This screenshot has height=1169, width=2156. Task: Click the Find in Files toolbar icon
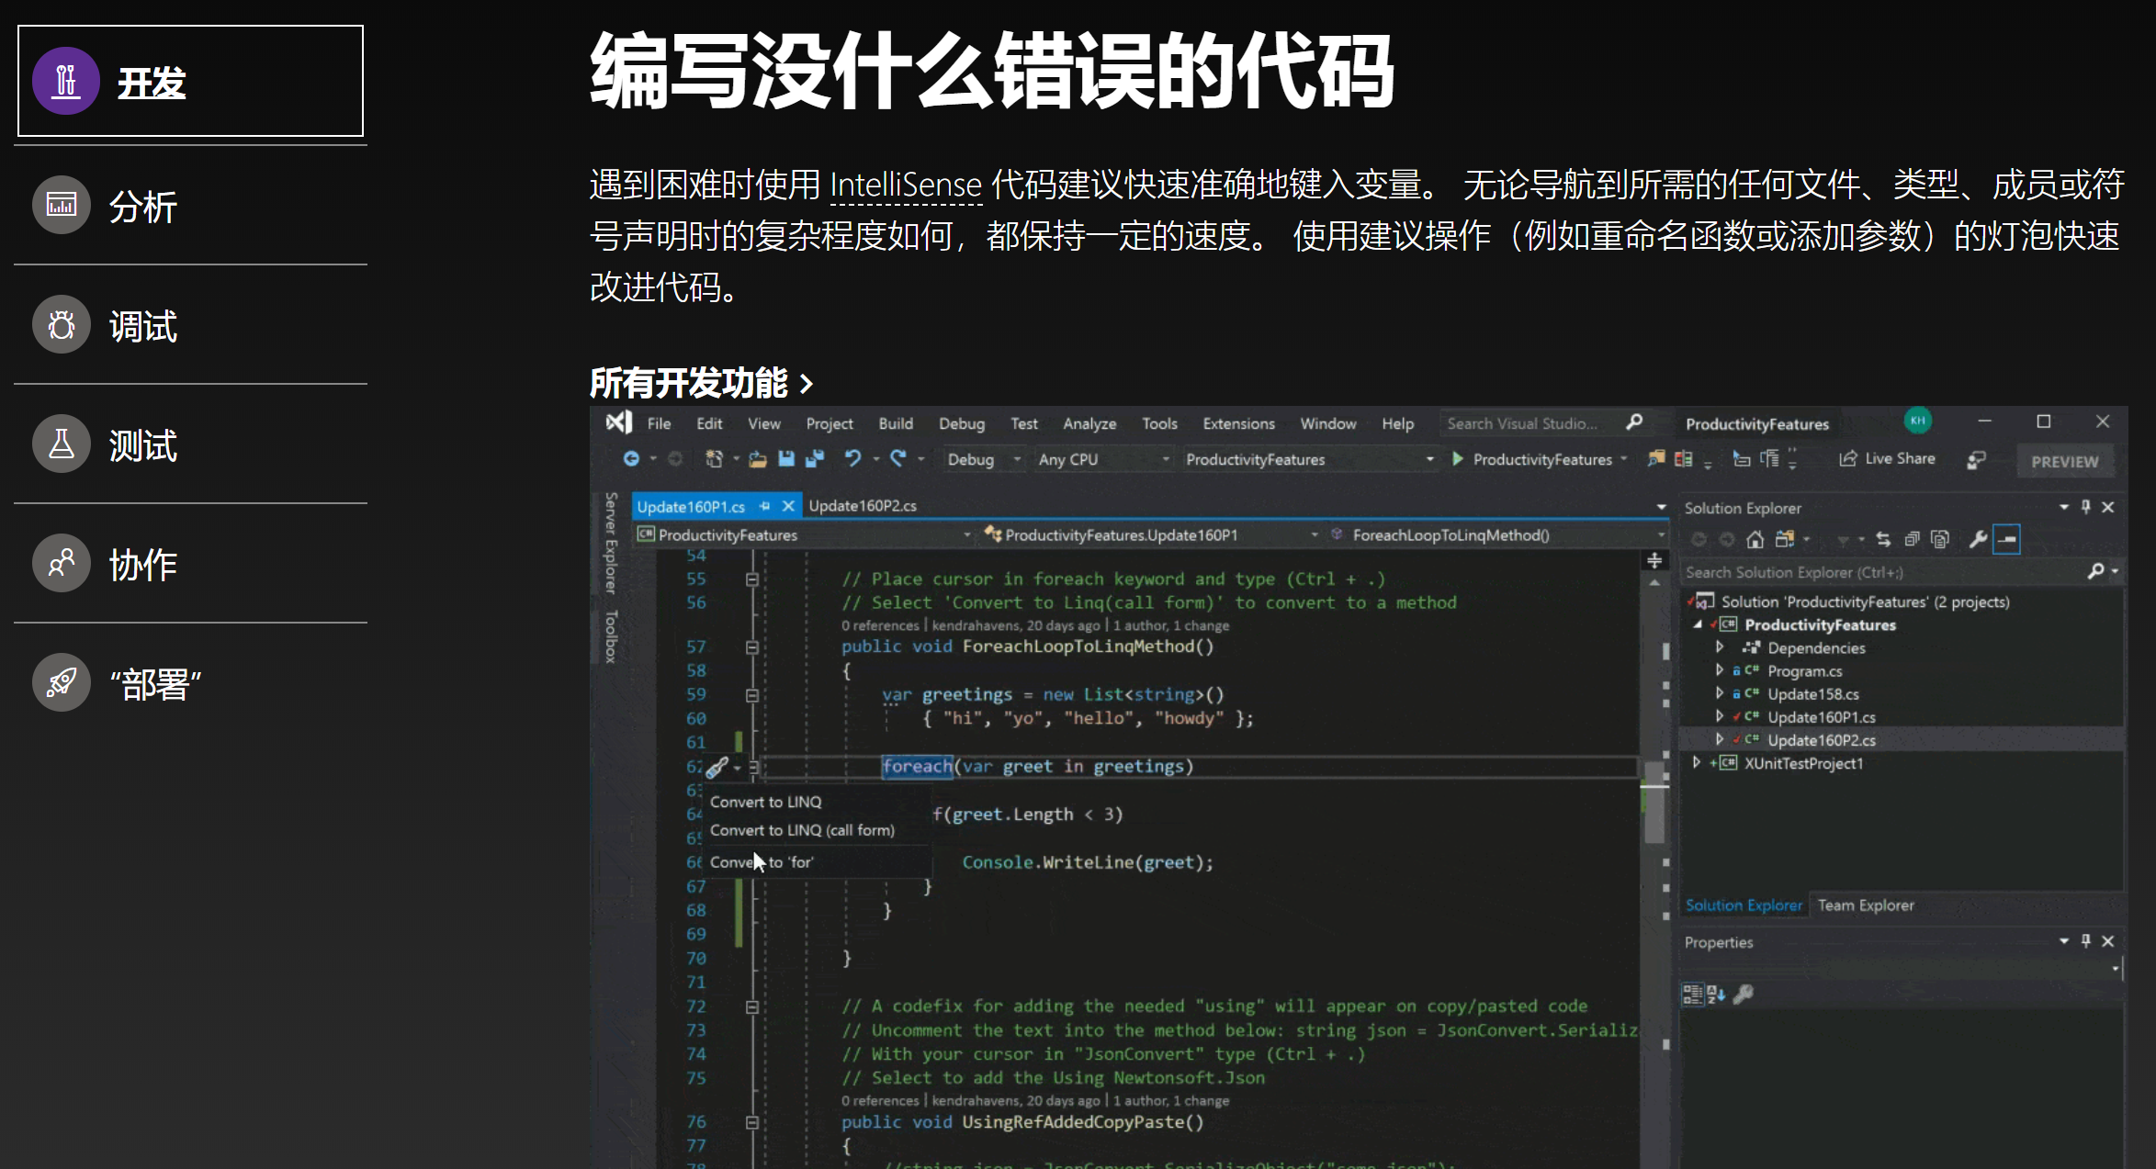[x=1655, y=458]
